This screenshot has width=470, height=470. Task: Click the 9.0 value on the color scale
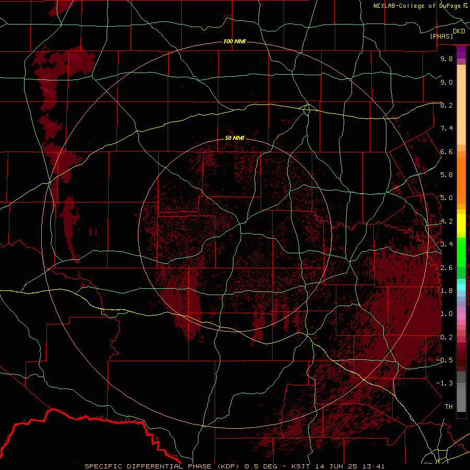446,82
